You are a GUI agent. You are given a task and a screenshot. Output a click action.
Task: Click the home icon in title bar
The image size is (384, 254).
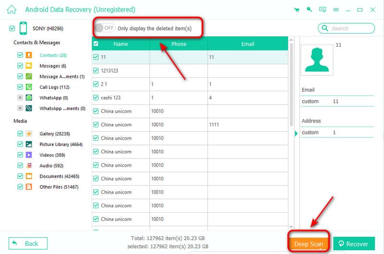pyautogui.click(x=12, y=10)
